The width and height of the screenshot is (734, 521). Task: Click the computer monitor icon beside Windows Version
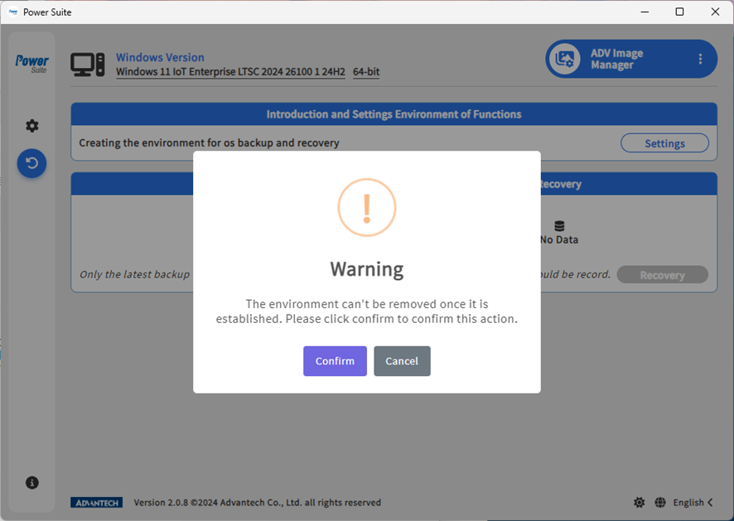click(x=87, y=65)
